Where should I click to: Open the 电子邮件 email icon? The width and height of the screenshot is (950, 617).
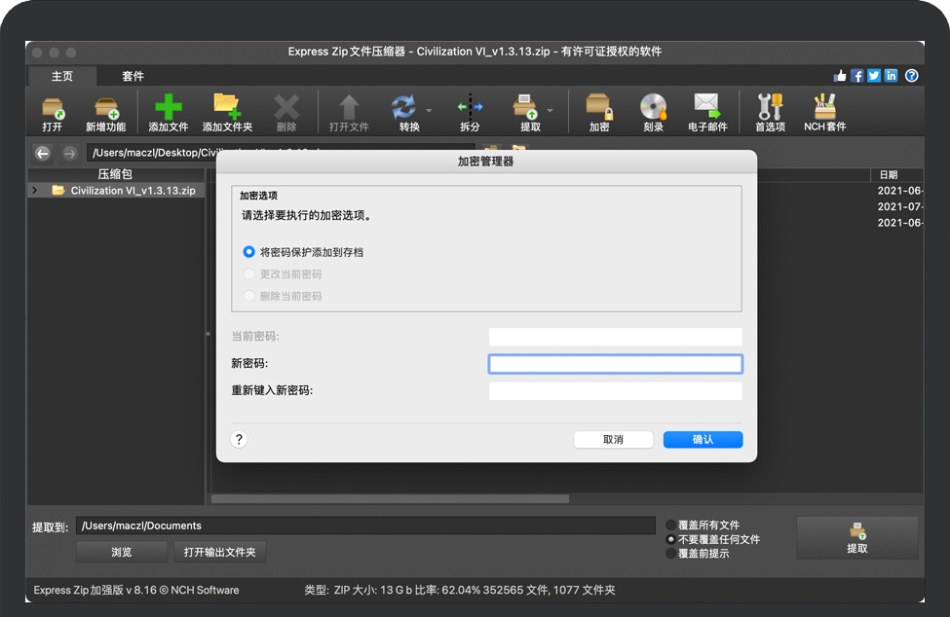click(x=707, y=110)
